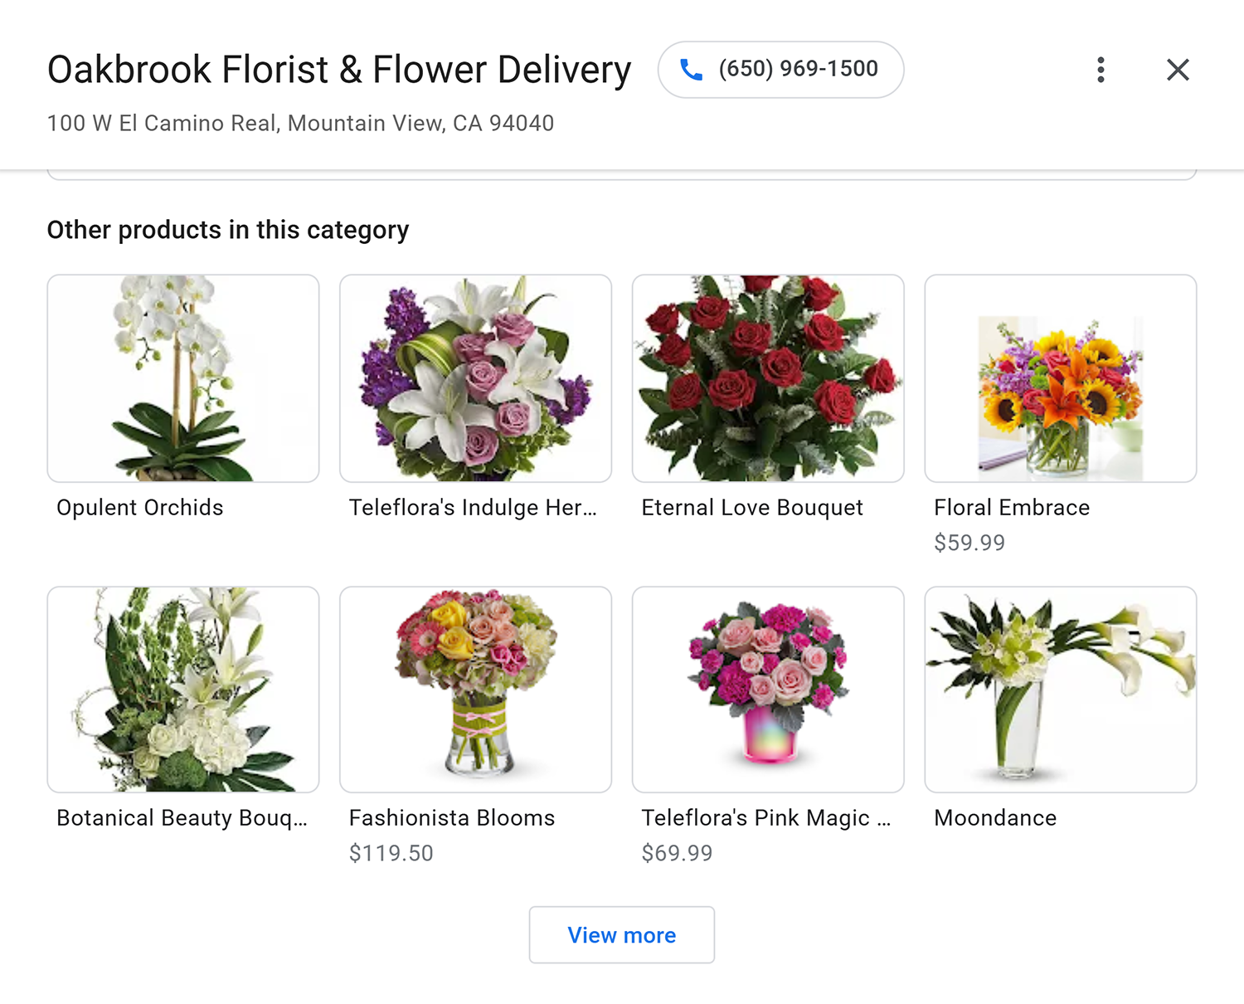Select the Eternal Love Bouquet title
This screenshot has height=1004, width=1244.
tap(752, 508)
